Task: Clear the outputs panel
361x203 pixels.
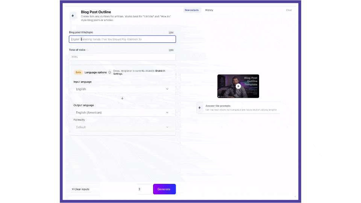Action: coord(288,10)
